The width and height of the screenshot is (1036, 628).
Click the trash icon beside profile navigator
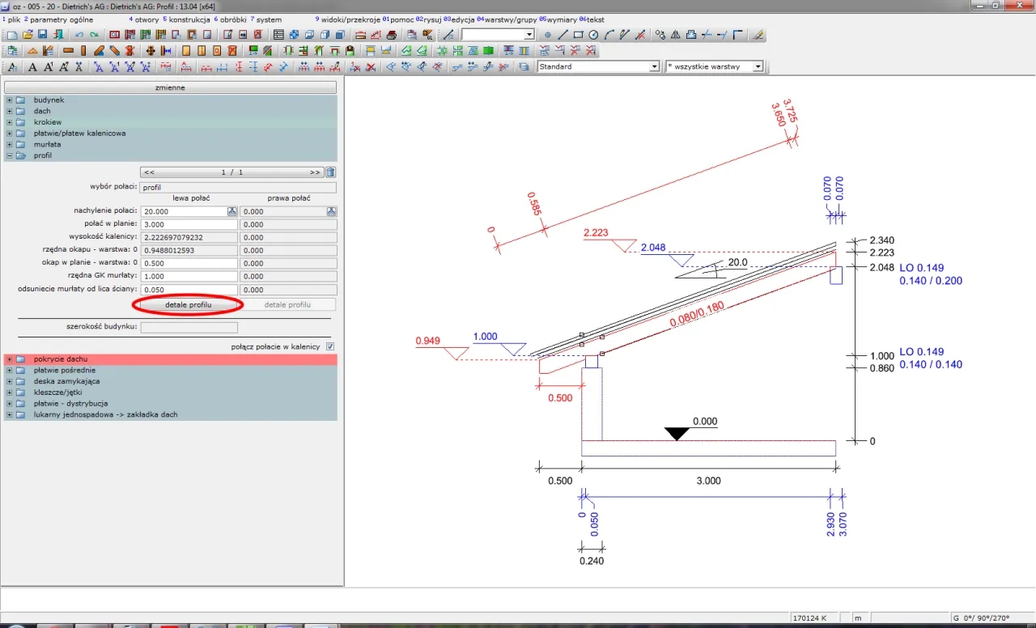(x=330, y=172)
